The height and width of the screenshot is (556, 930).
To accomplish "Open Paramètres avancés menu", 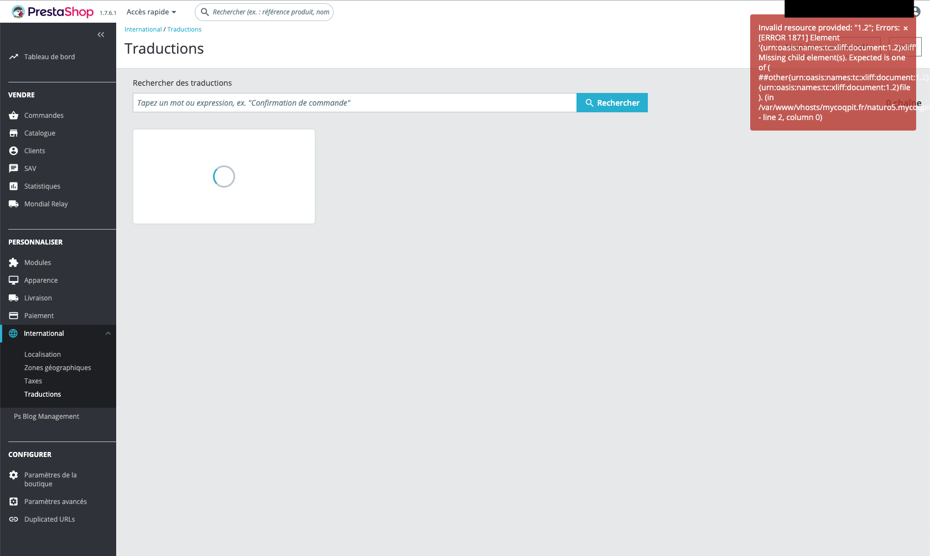I will click(x=55, y=501).
